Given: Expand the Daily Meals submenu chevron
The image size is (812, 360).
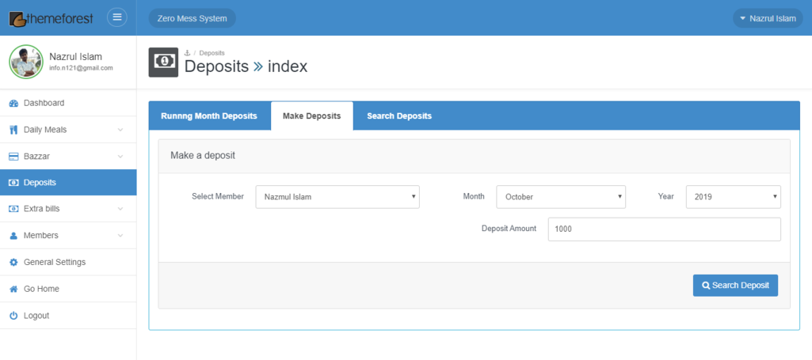Looking at the screenshot, I should [120, 130].
